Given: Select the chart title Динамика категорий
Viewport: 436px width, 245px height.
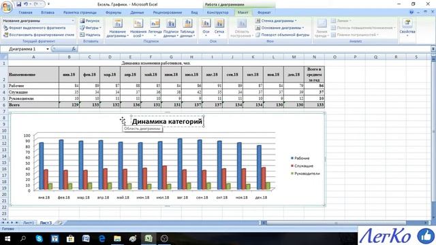Looking at the screenshot, I should (x=167, y=121).
